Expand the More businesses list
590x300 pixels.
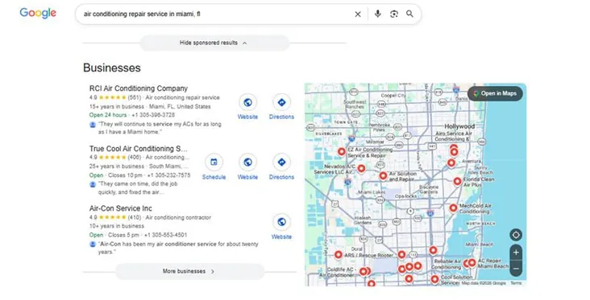click(x=189, y=271)
